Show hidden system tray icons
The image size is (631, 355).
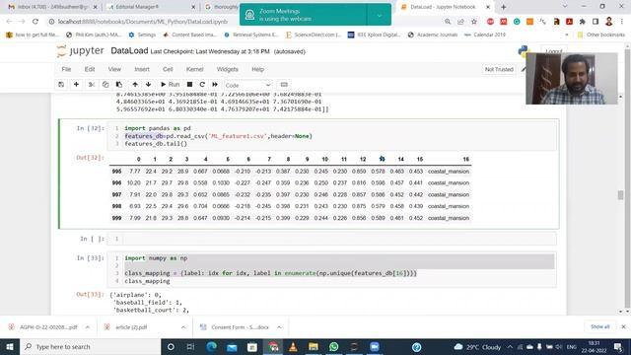510,346
